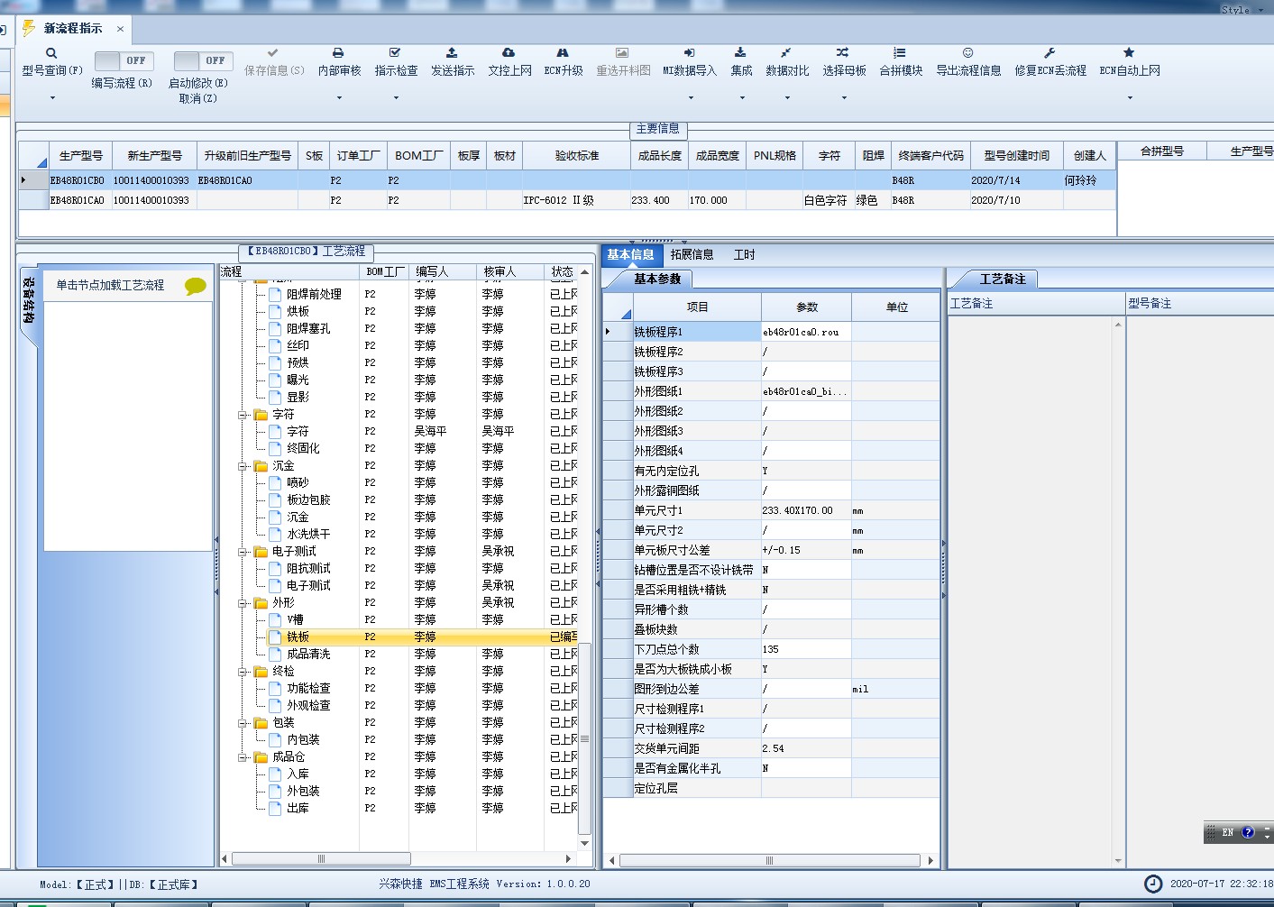Switch to the 基本信息 tab

tap(630, 254)
